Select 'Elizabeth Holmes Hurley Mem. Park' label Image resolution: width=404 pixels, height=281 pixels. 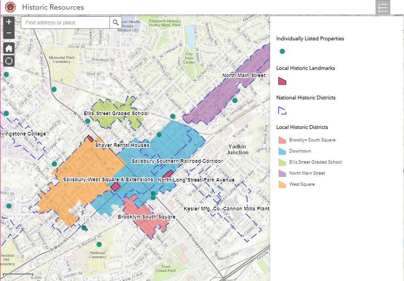(165, 23)
